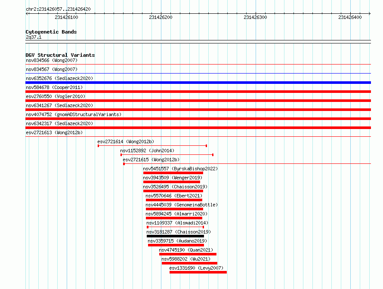
Task: Click the red bar under nsv3359715
Action: point(176,245)
